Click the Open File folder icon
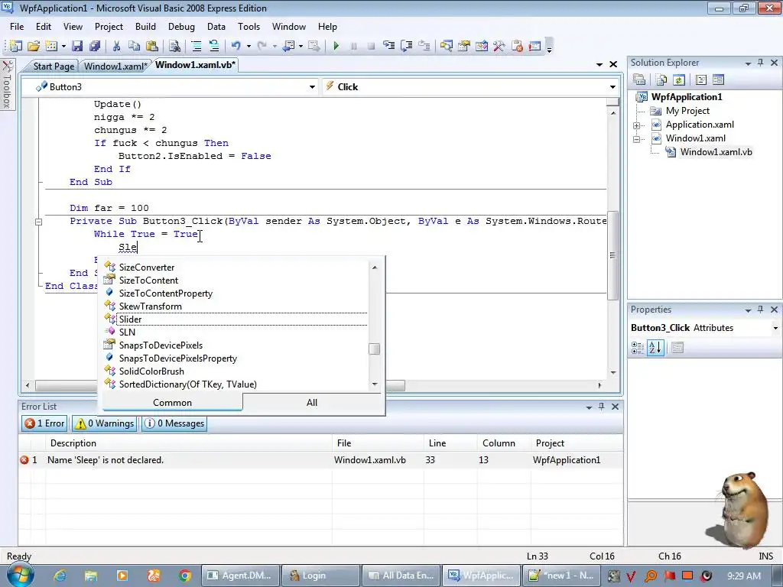783x587 pixels. [34, 46]
